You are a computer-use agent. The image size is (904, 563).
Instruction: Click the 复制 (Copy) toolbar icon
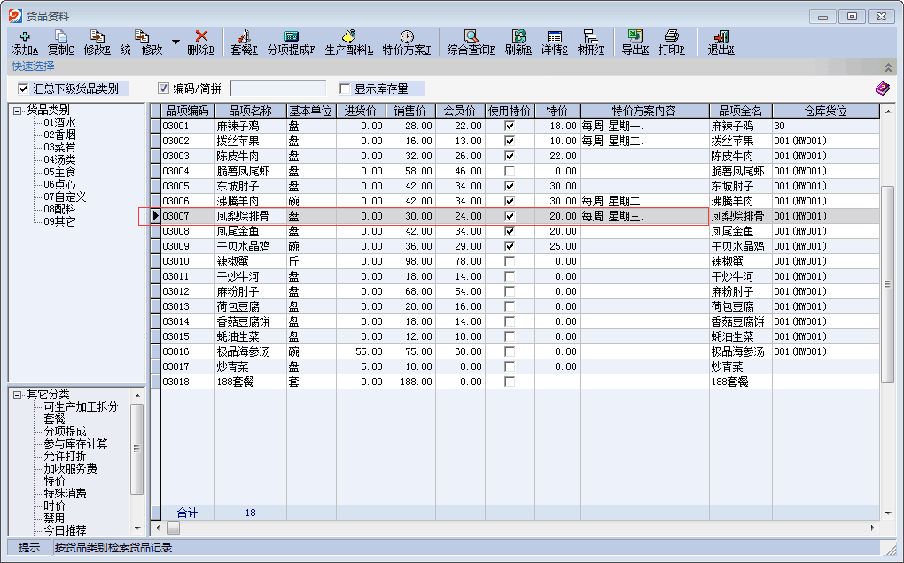coord(61,36)
